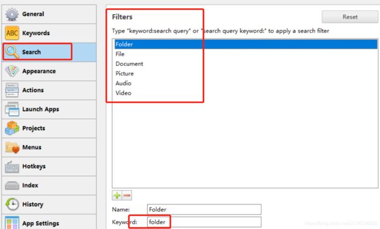
Task: Open the Hotkeys section label
Action: coord(34,166)
